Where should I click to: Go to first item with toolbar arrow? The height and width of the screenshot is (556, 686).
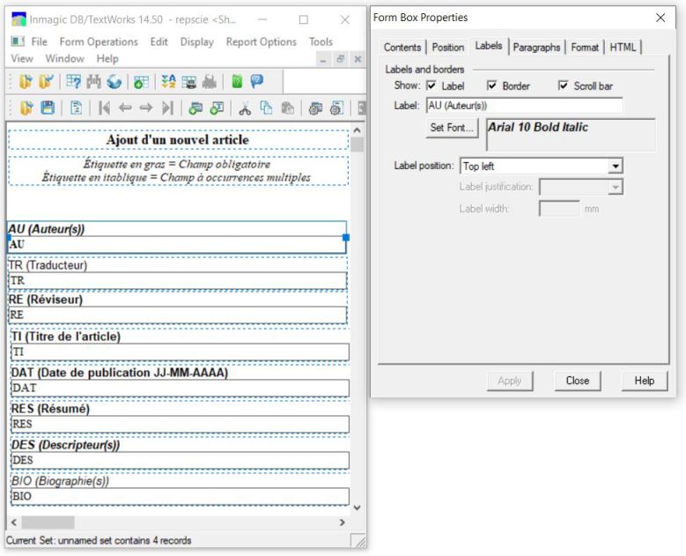click(x=104, y=108)
